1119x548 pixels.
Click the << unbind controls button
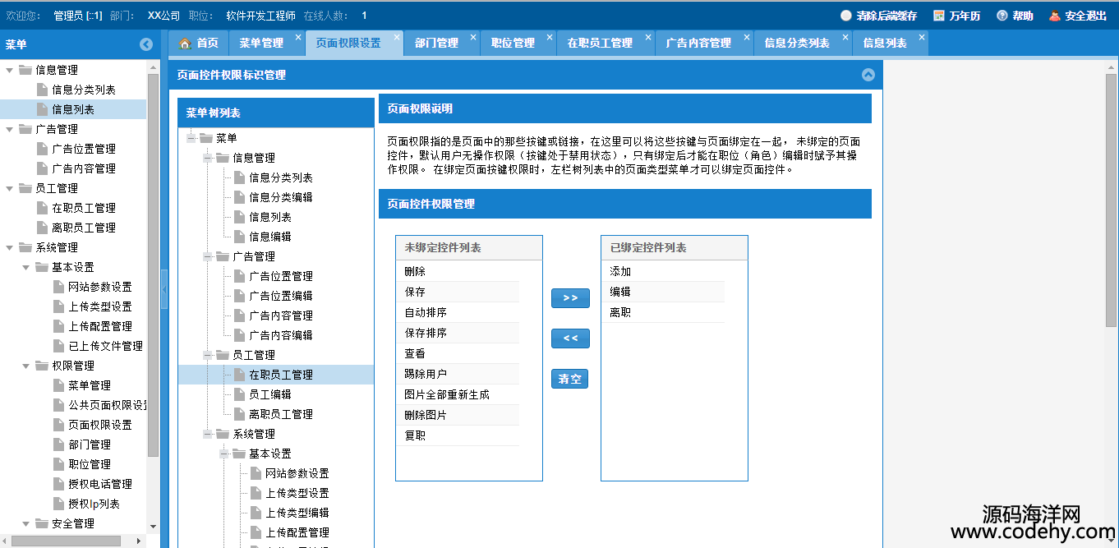click(570, 338)
